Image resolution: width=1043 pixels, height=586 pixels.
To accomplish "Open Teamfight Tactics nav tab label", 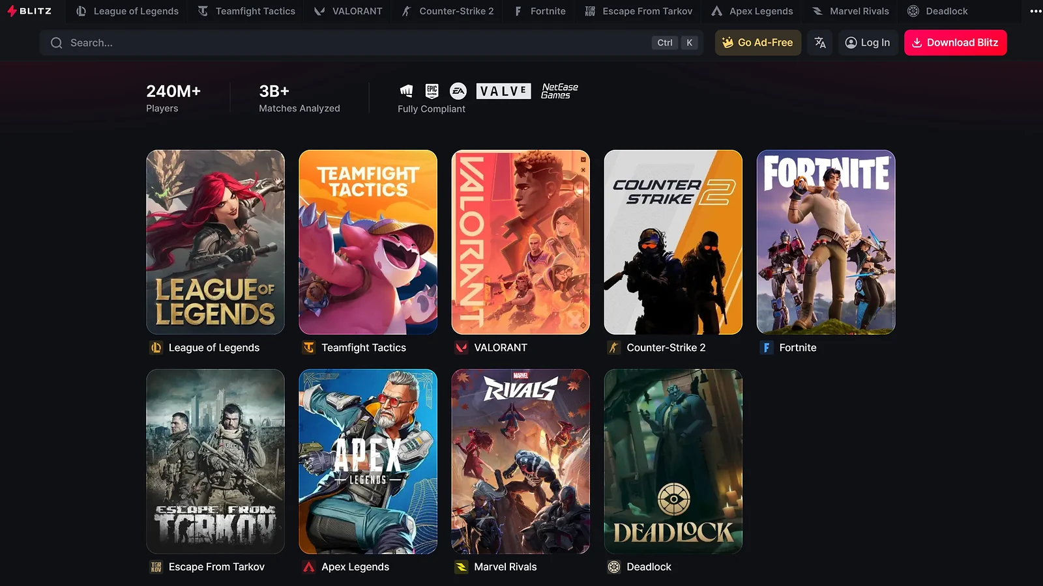I will pyautogui.click(x=256, y=11).
